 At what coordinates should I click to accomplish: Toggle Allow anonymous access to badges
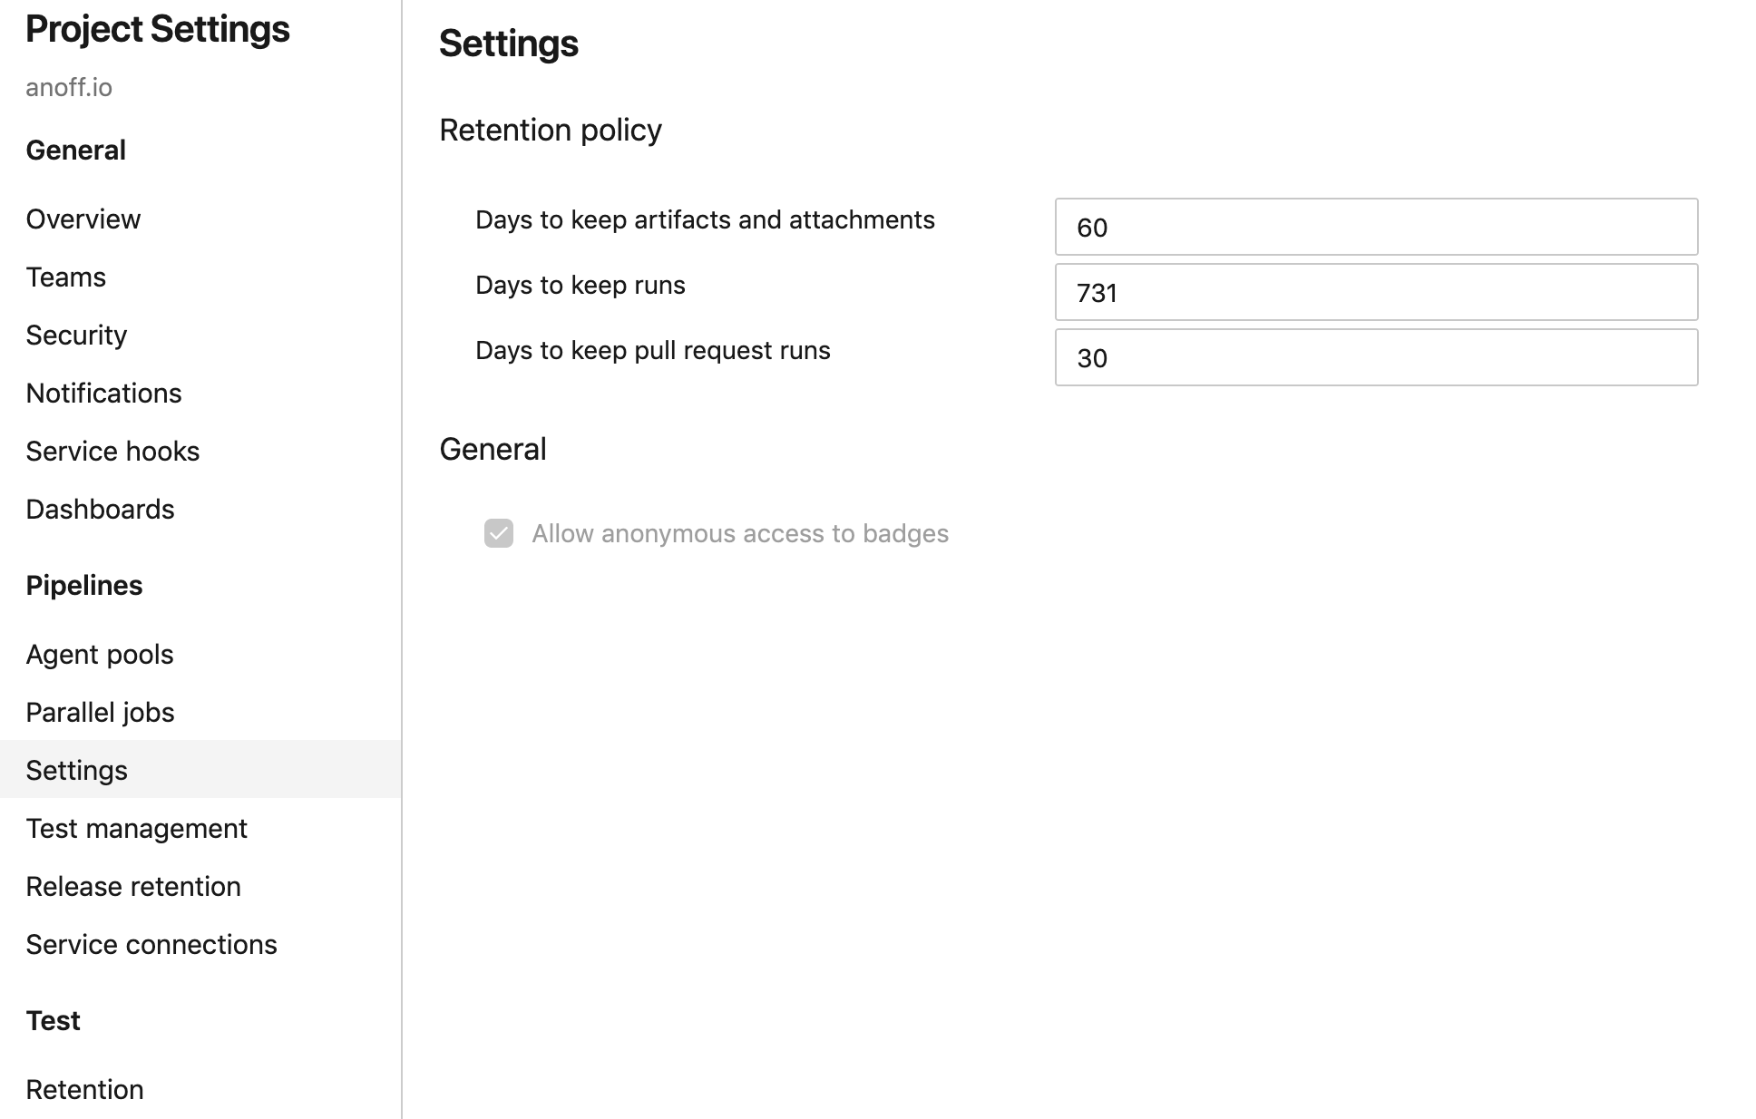click(x=499, y=533)
